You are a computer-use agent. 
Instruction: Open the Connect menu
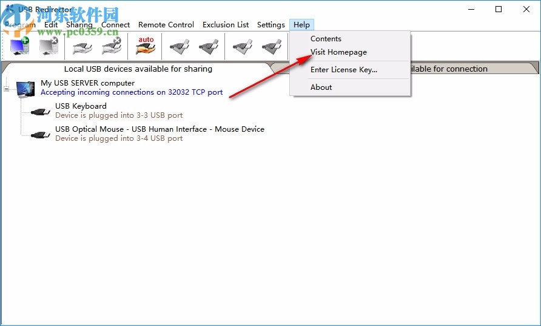116,25
